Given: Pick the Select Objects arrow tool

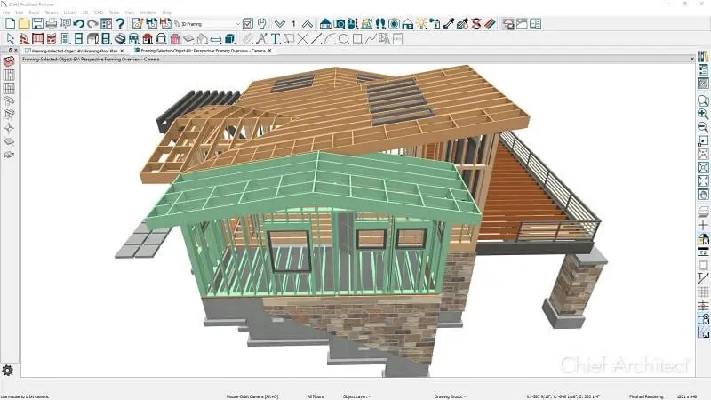Looking at the screenshot, I should click(x=9, y=38).
